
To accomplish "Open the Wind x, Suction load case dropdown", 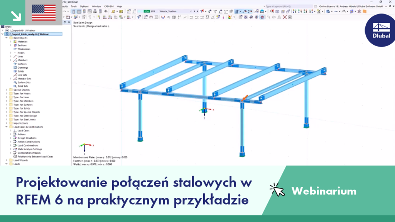I will point(191,12).
